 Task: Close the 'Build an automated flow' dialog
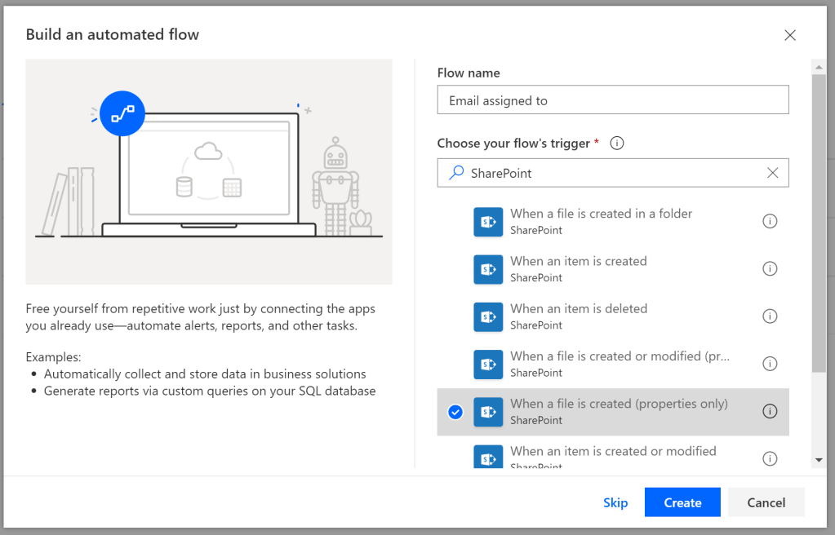[x=789, y=35]
